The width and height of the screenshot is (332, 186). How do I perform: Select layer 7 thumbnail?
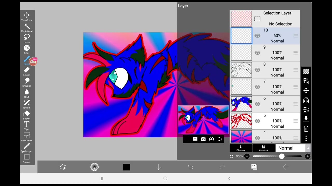(x=241, y=87)
